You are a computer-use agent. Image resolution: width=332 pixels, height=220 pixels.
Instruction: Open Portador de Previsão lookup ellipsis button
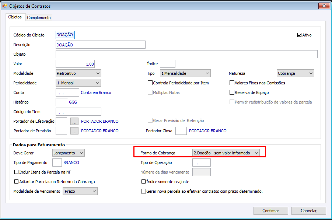coord(74,131)
